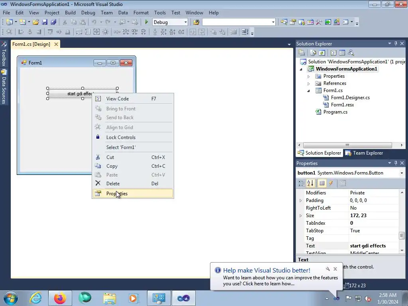The height and width of the screenshot is (306, 408).
Task: Click the Add New Item toolbar icon
Action: pos(23,22)
